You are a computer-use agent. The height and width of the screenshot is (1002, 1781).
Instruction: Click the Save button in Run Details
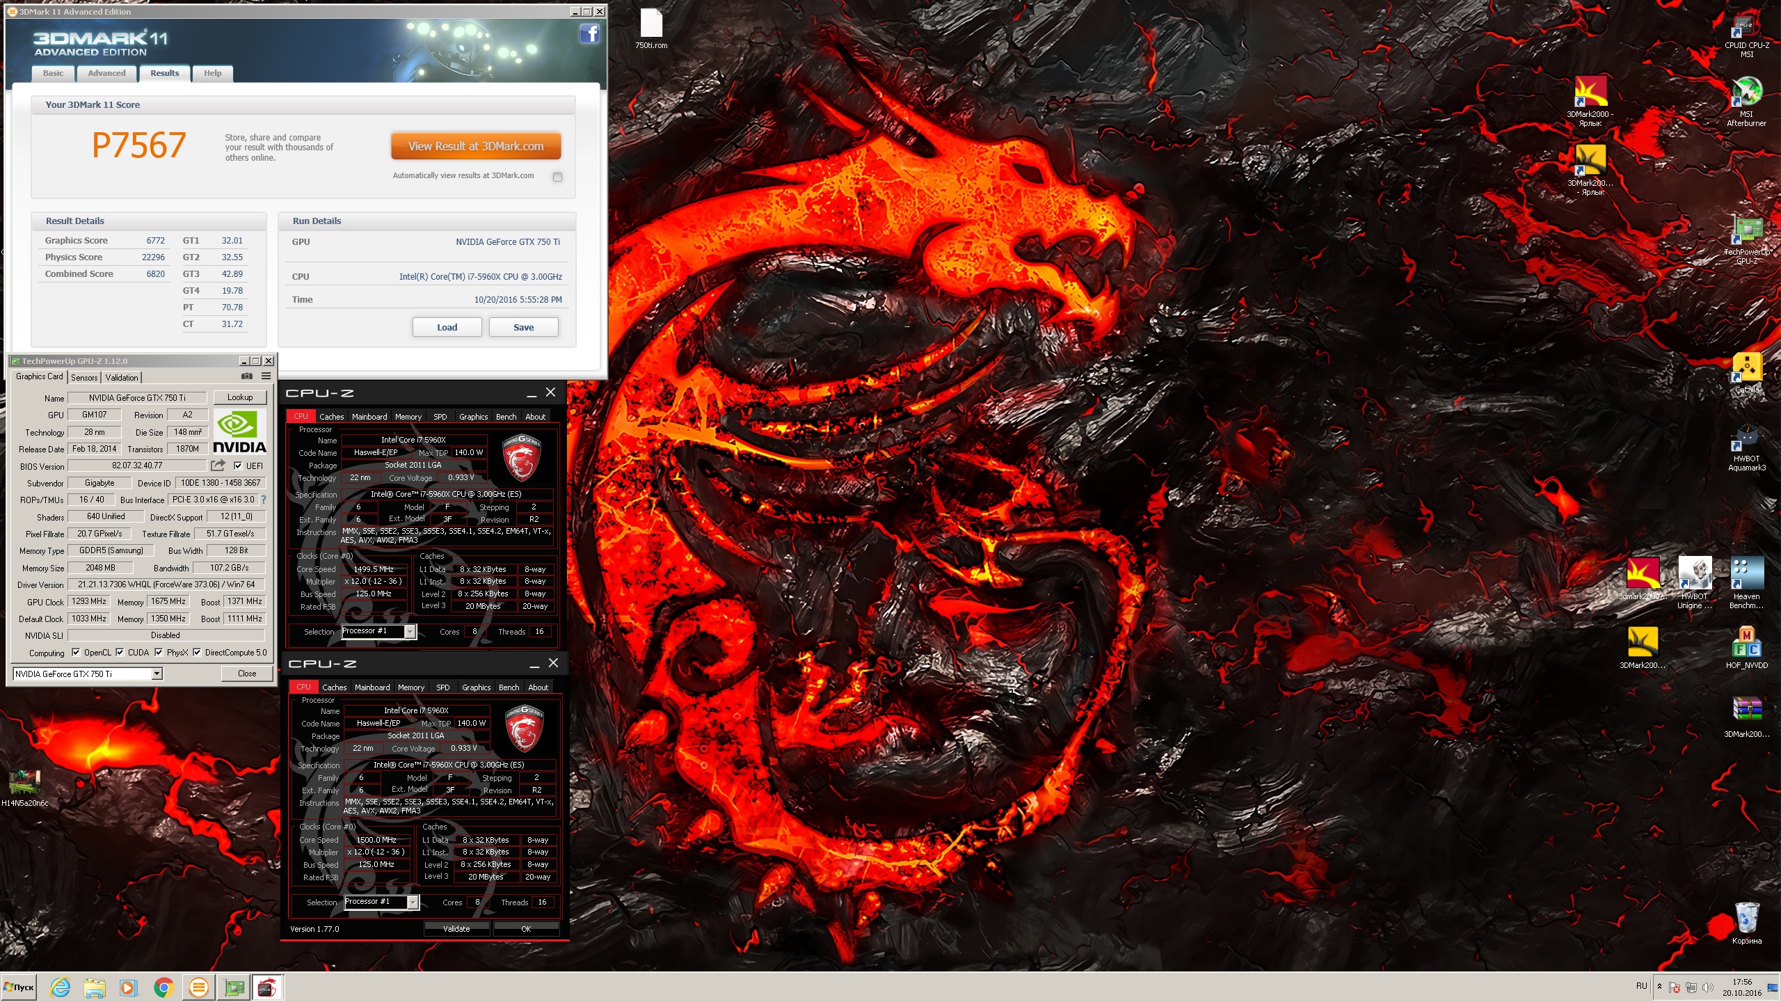pos(523,327)
